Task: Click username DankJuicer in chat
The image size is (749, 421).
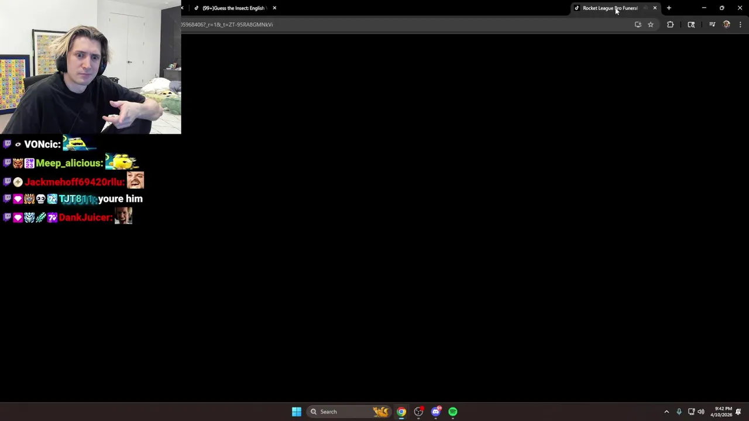Action: (x=84, y=218)
